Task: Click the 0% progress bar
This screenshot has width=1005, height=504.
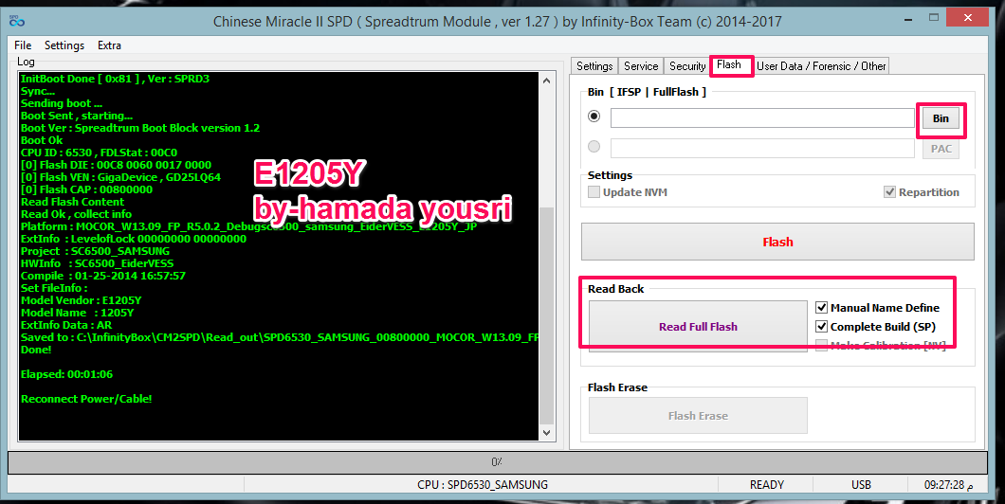Action: 498,461
